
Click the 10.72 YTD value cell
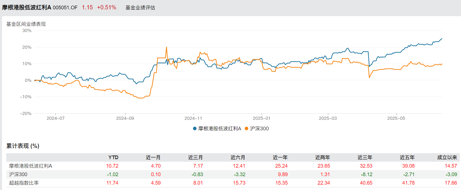pyautogui.click(x=112, y=166)
